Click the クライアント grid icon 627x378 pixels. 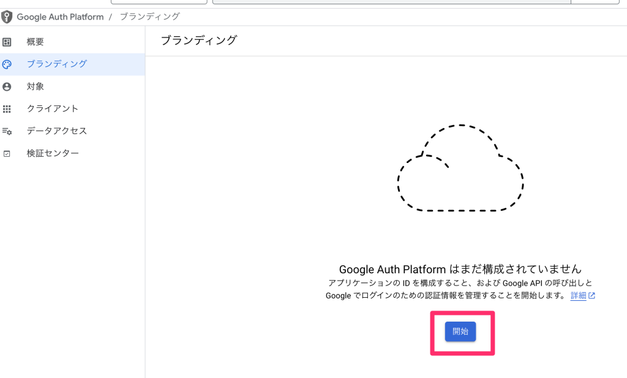click(7, 109)
